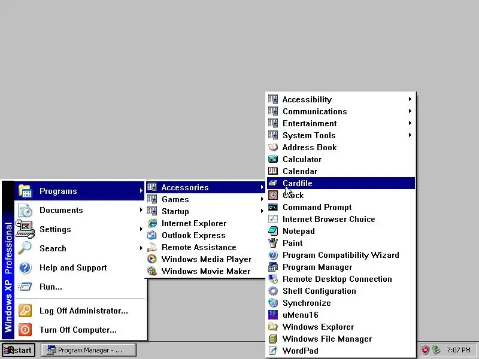Open the Startup menu entry
The width and height of the screenshot is (479, 359).
click(205, 211)
